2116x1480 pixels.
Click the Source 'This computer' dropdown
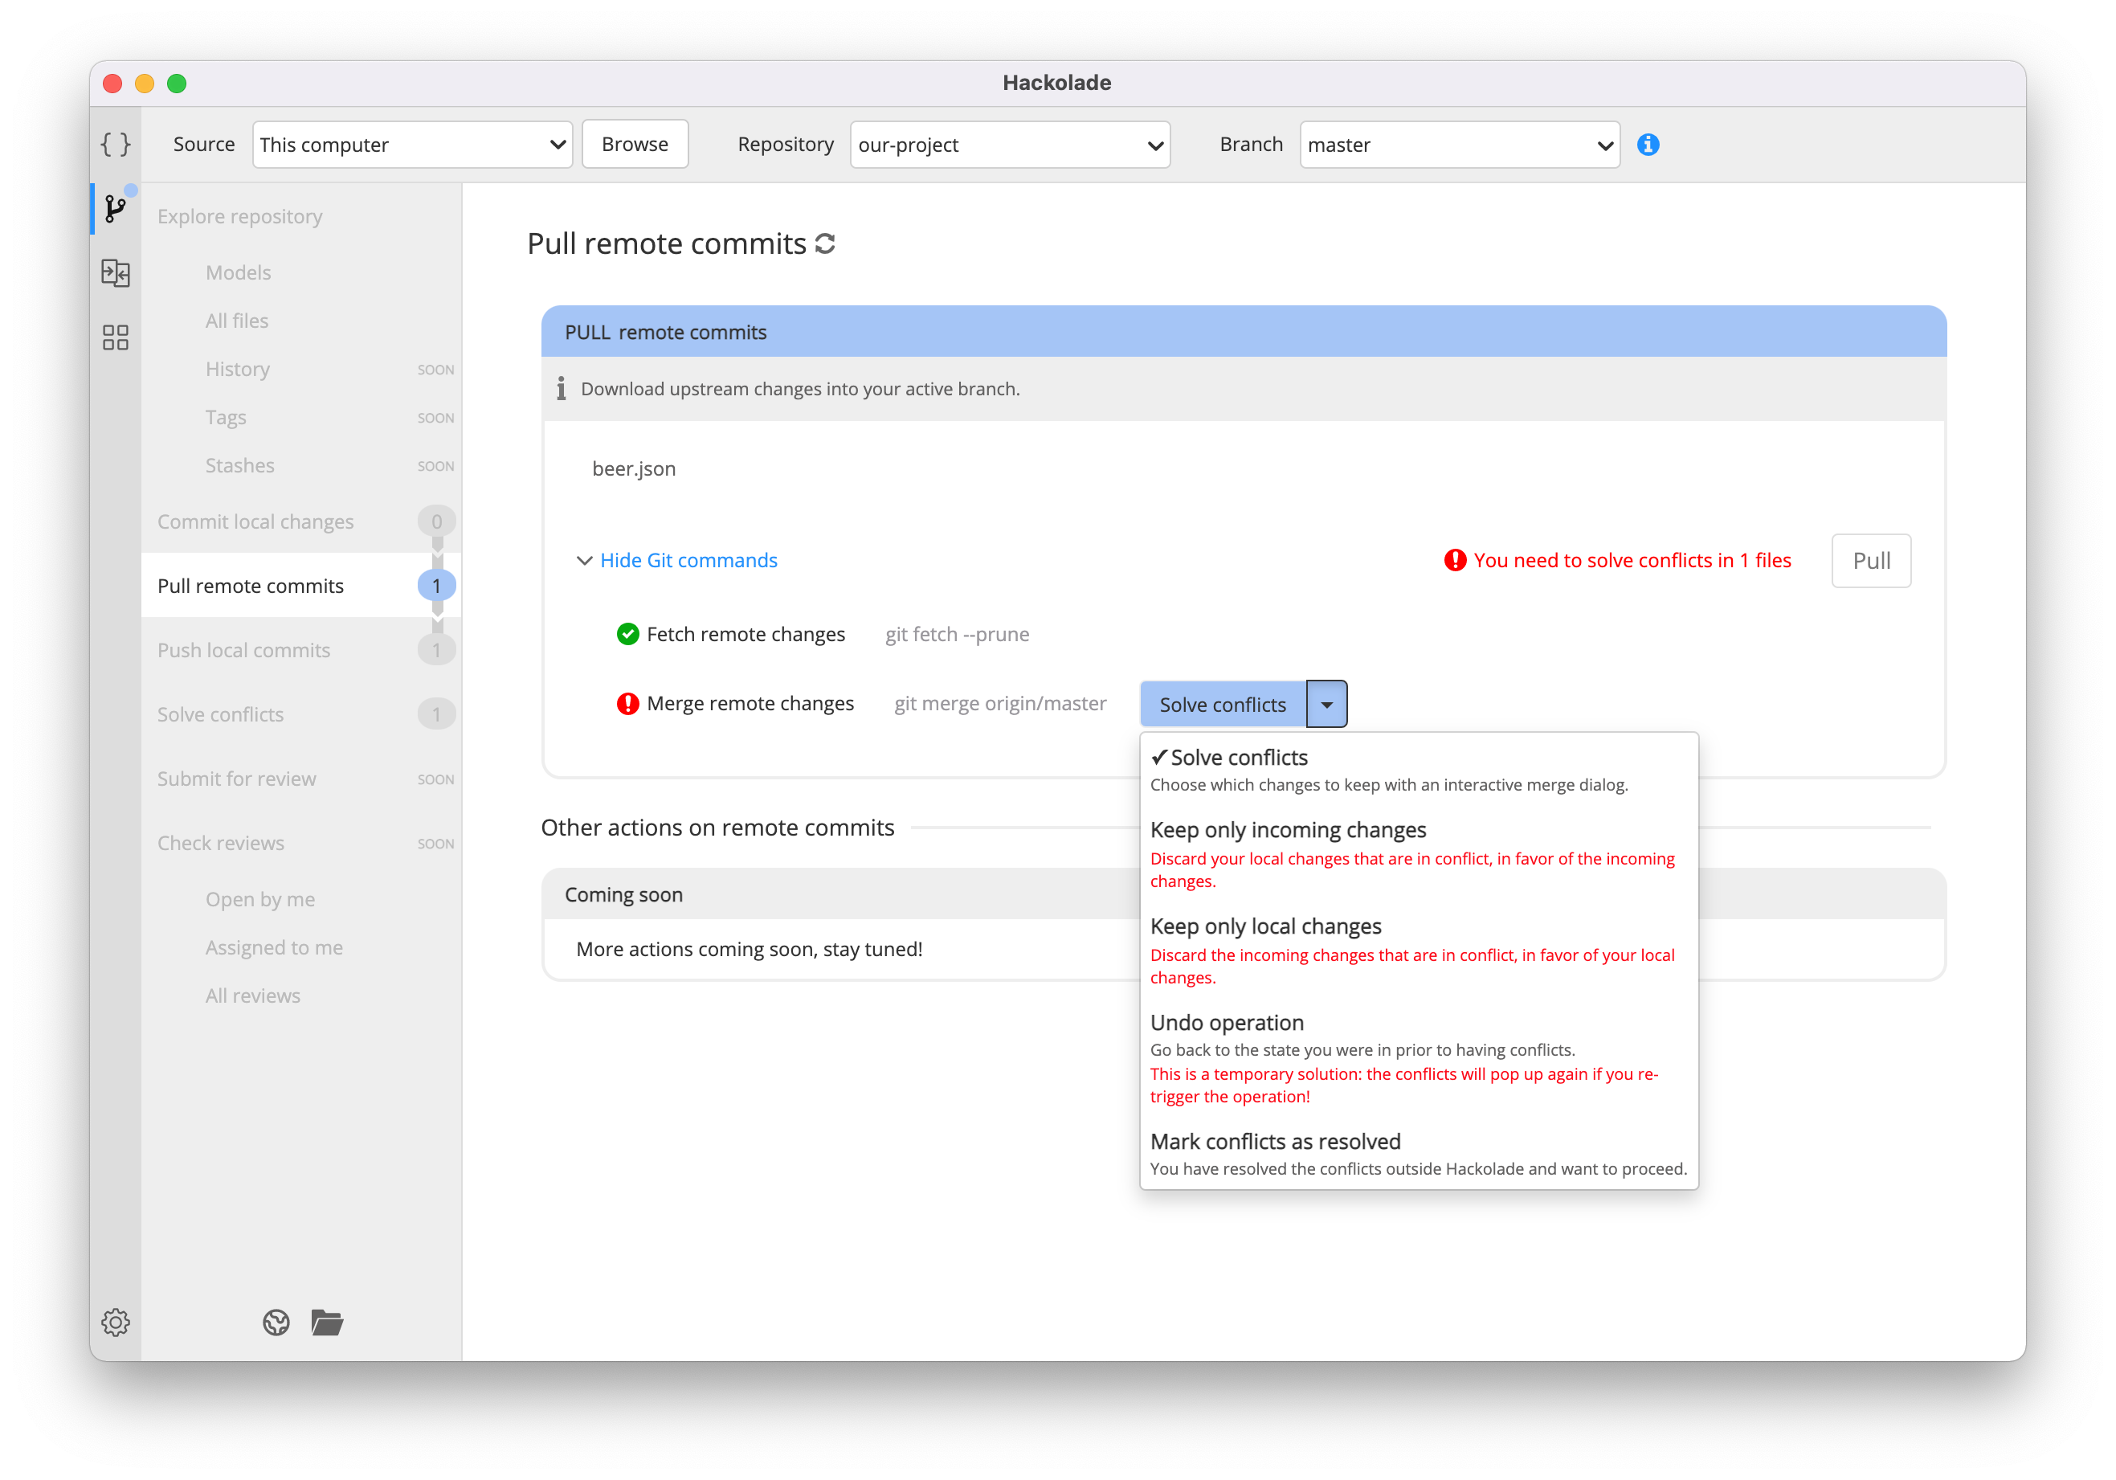pyautogui.click(x=410, y=143)
